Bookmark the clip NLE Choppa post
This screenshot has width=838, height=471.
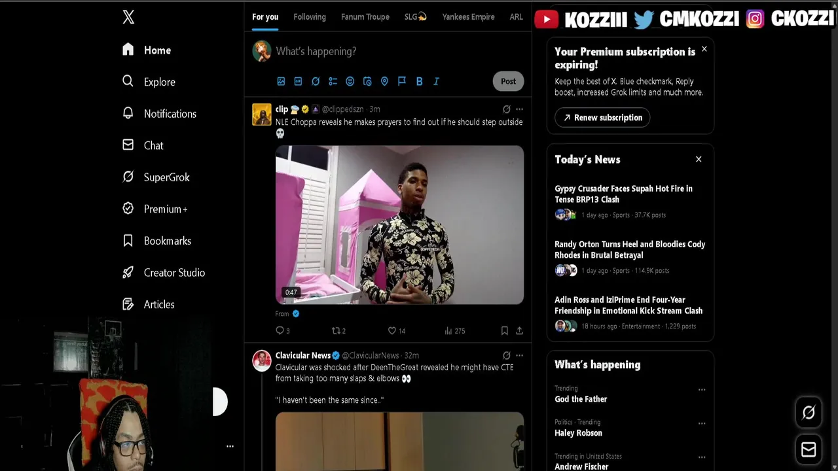[504, 331]
